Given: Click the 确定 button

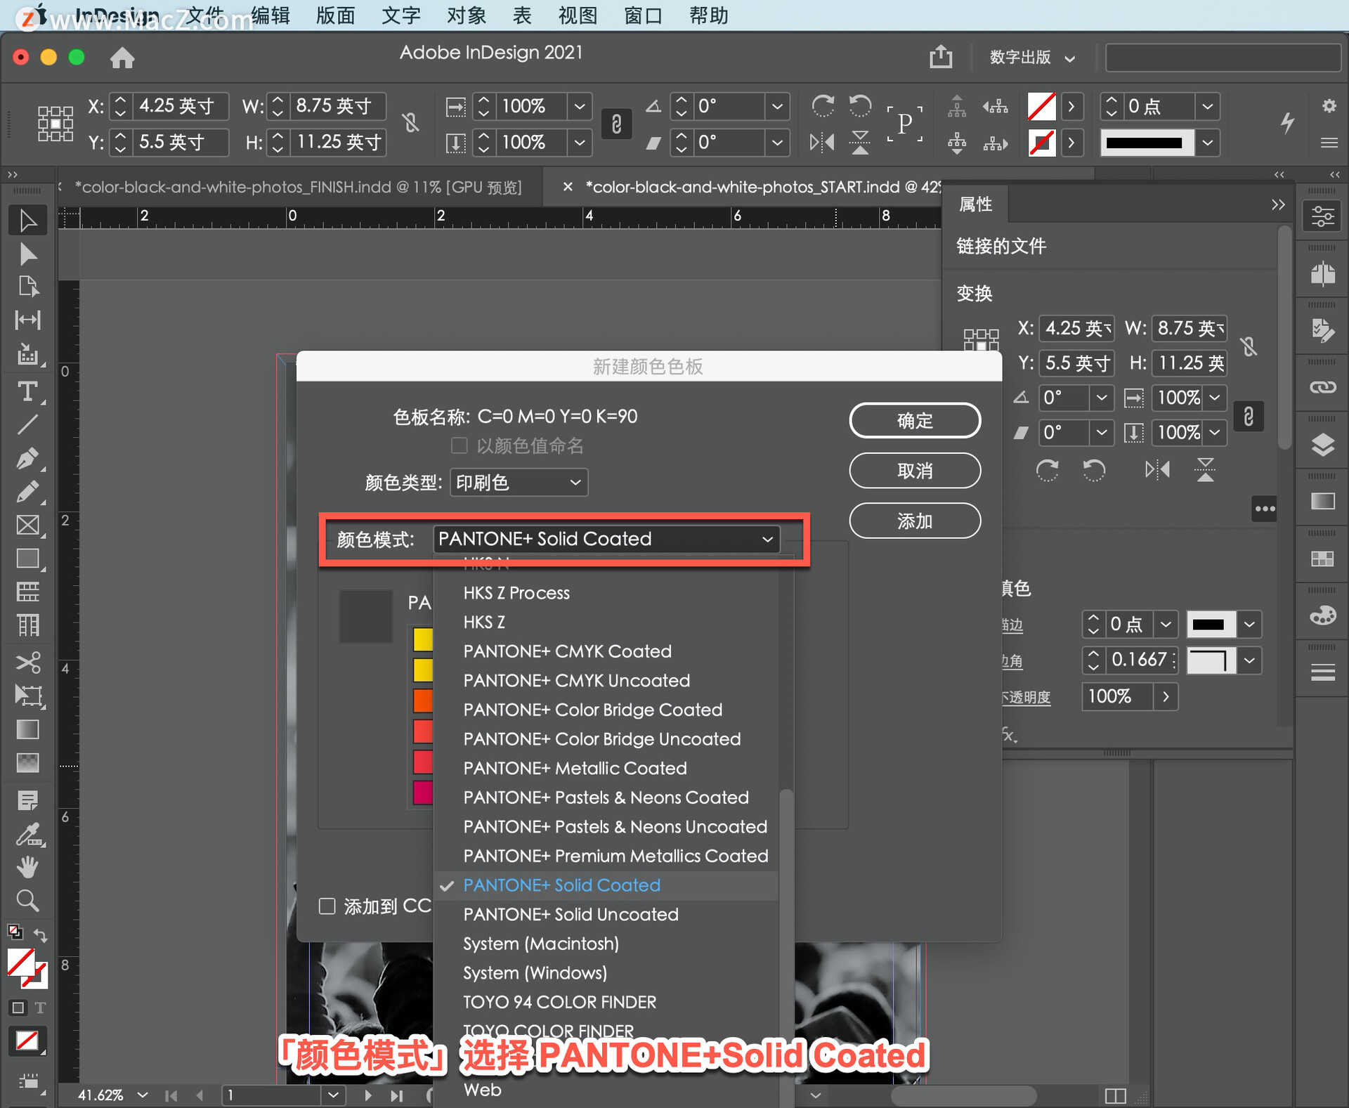Looking at the screenshot, I should tap(915, 420).
